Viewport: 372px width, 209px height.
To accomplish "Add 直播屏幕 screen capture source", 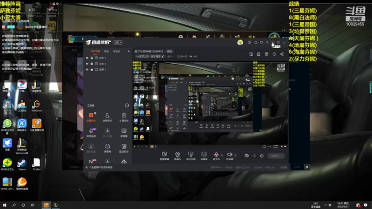I will pyautogui.click(x=164, y=156).
